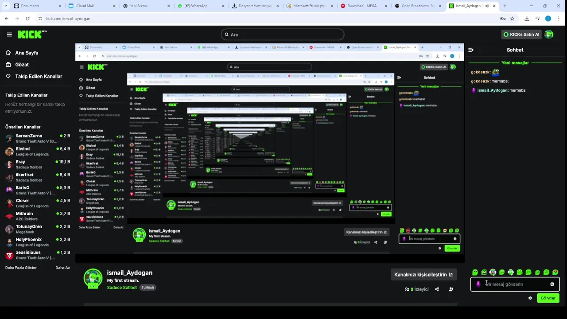
Task: Close the WhatsApp tab
Action: (x=224, y=6)
